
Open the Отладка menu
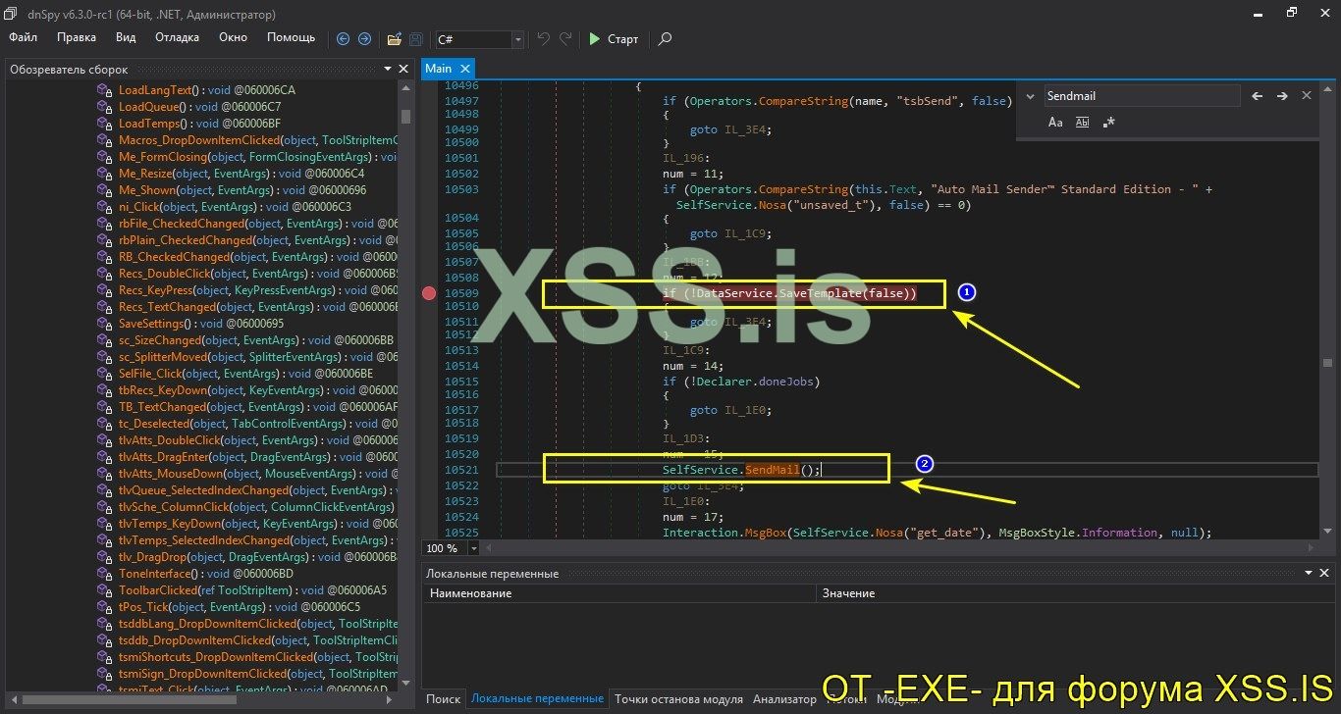coord(177,37)
